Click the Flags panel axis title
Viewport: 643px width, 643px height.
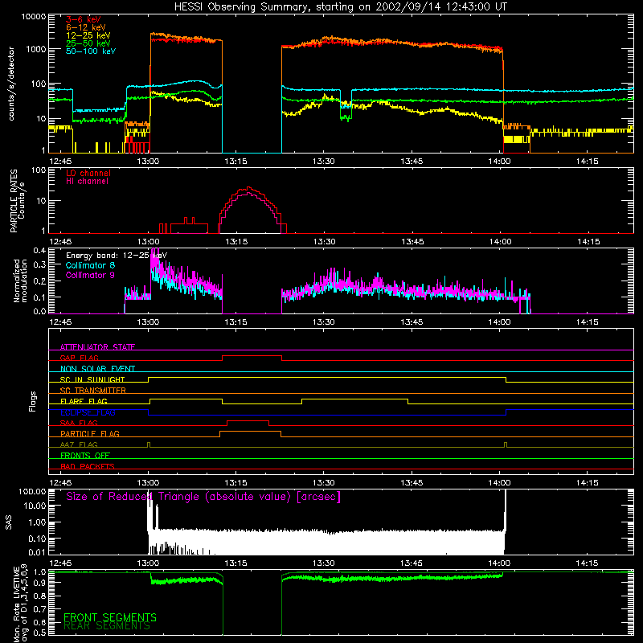[x=32, y=401]
